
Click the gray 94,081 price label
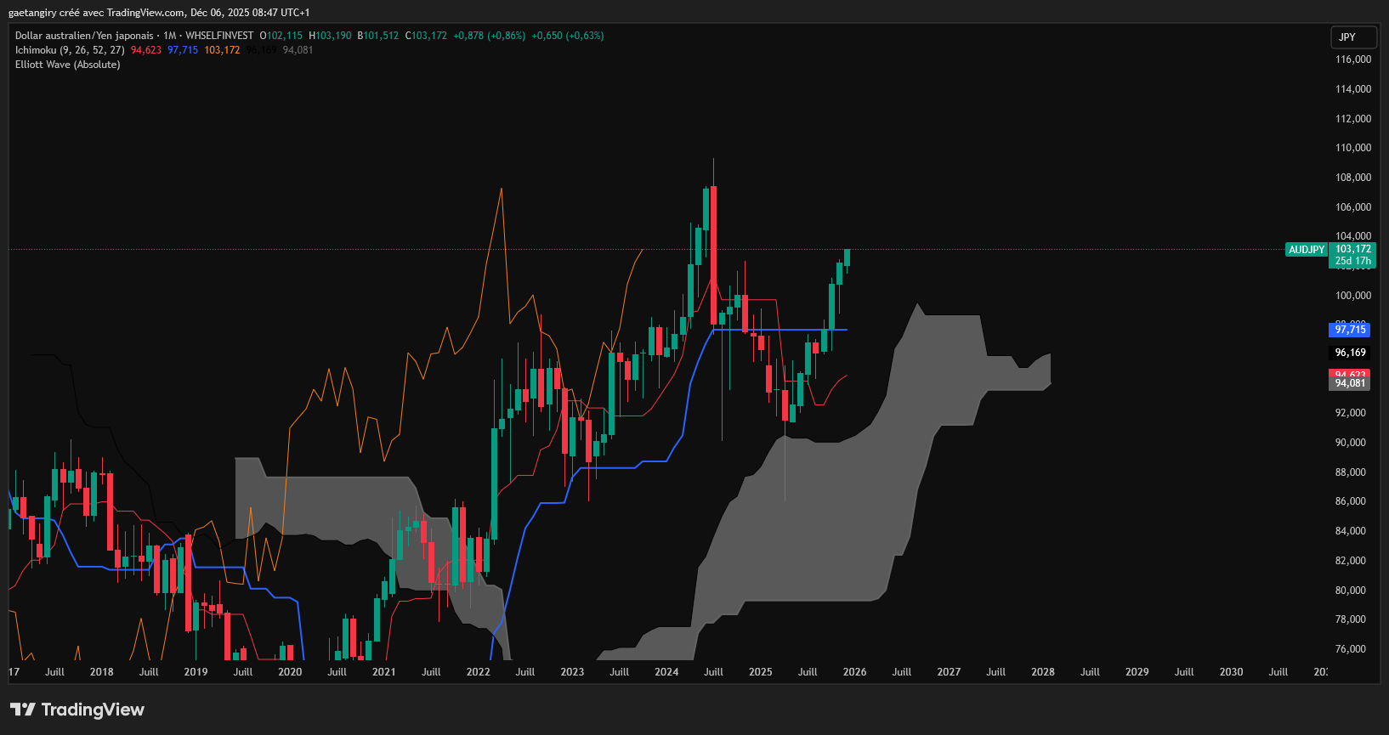tap(1350, 384)
